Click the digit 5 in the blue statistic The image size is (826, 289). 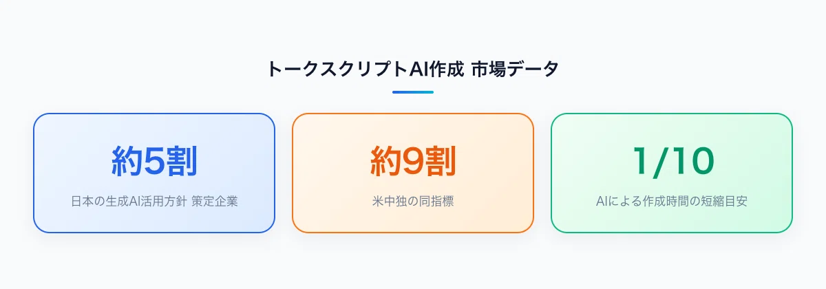[x=155, y=162]
